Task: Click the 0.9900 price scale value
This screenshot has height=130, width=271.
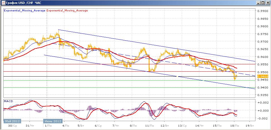Action: 263,11
